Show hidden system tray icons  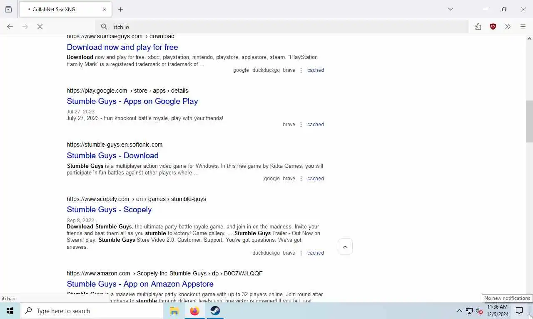459,311
